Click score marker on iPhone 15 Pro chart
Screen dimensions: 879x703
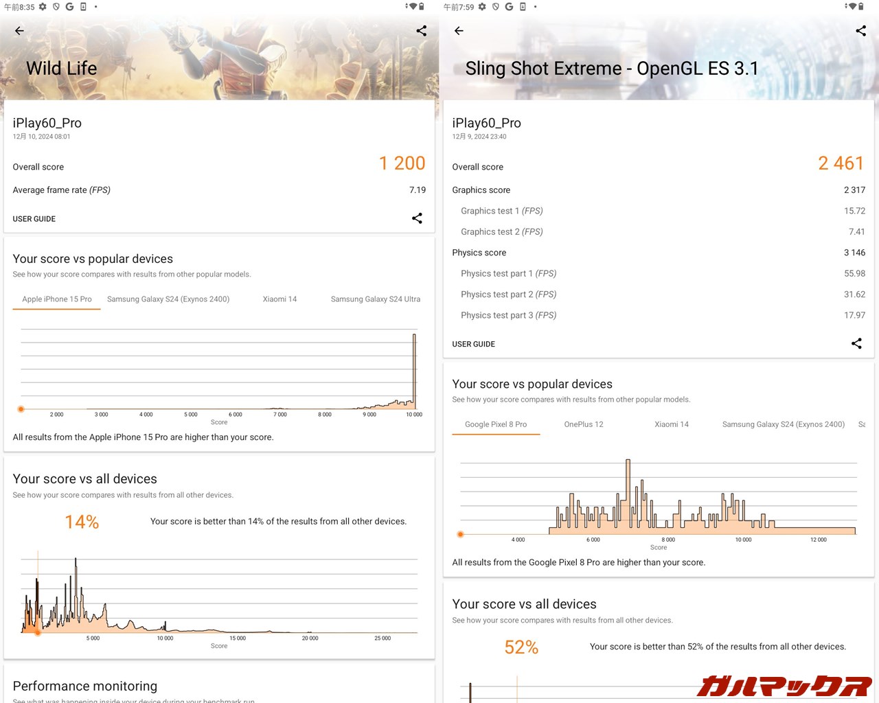tap(21, 409)
